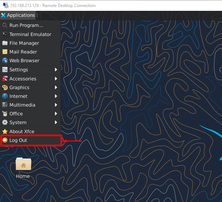222x202 pixels.
Task: Expand the Accessories submenu arrow
Action: pyautogui.click(x=56, y=79)
